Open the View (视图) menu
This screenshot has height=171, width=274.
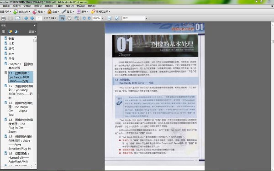coord(17,6)
